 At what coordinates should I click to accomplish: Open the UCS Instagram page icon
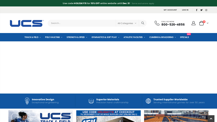pyautogui.click(x=206, y=10)
